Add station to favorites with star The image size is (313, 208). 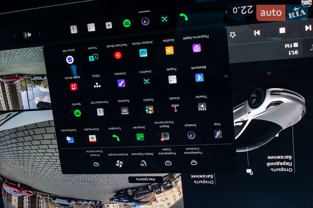pyautogui.click(x=232, y=35)
